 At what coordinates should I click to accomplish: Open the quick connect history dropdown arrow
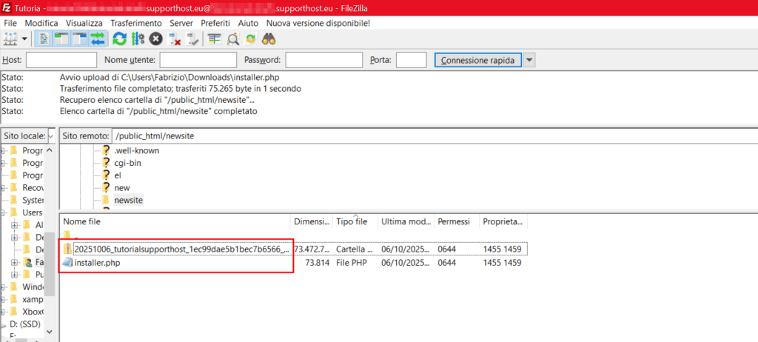[x=529, y=60]
